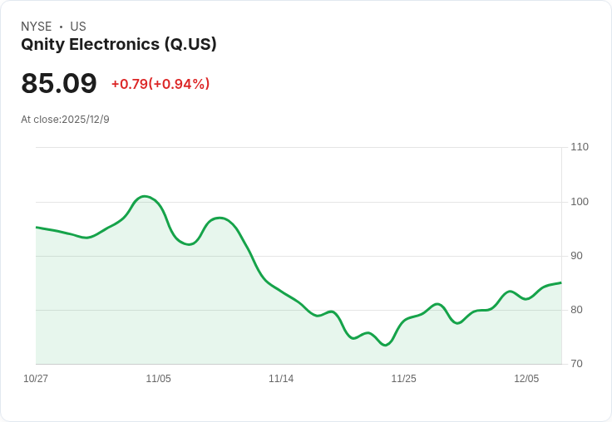This screenshot has width=612, height=422.
Task: Click the final data point of the line
Action: 561,282
